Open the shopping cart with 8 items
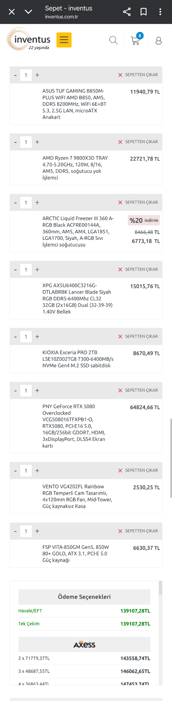 (136, 39)
